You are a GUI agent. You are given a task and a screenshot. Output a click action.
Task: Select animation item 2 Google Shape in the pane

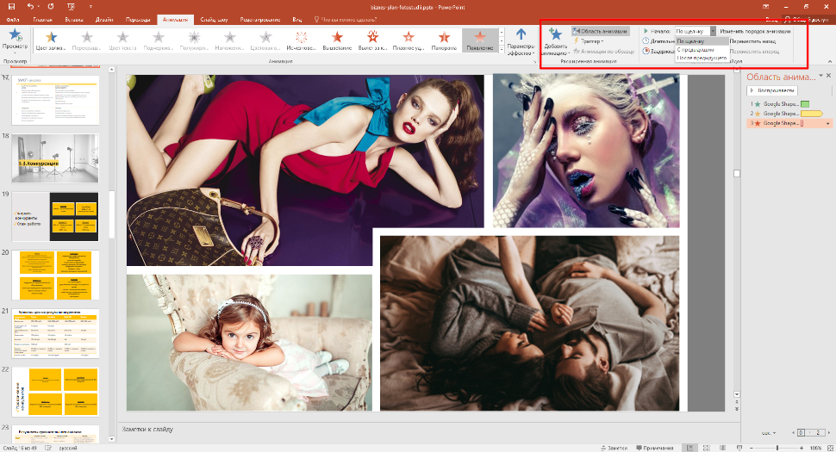point(789,114)
